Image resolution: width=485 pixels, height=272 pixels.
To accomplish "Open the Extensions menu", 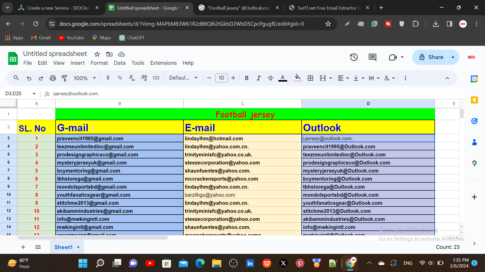I will click(x=163, y=63).
